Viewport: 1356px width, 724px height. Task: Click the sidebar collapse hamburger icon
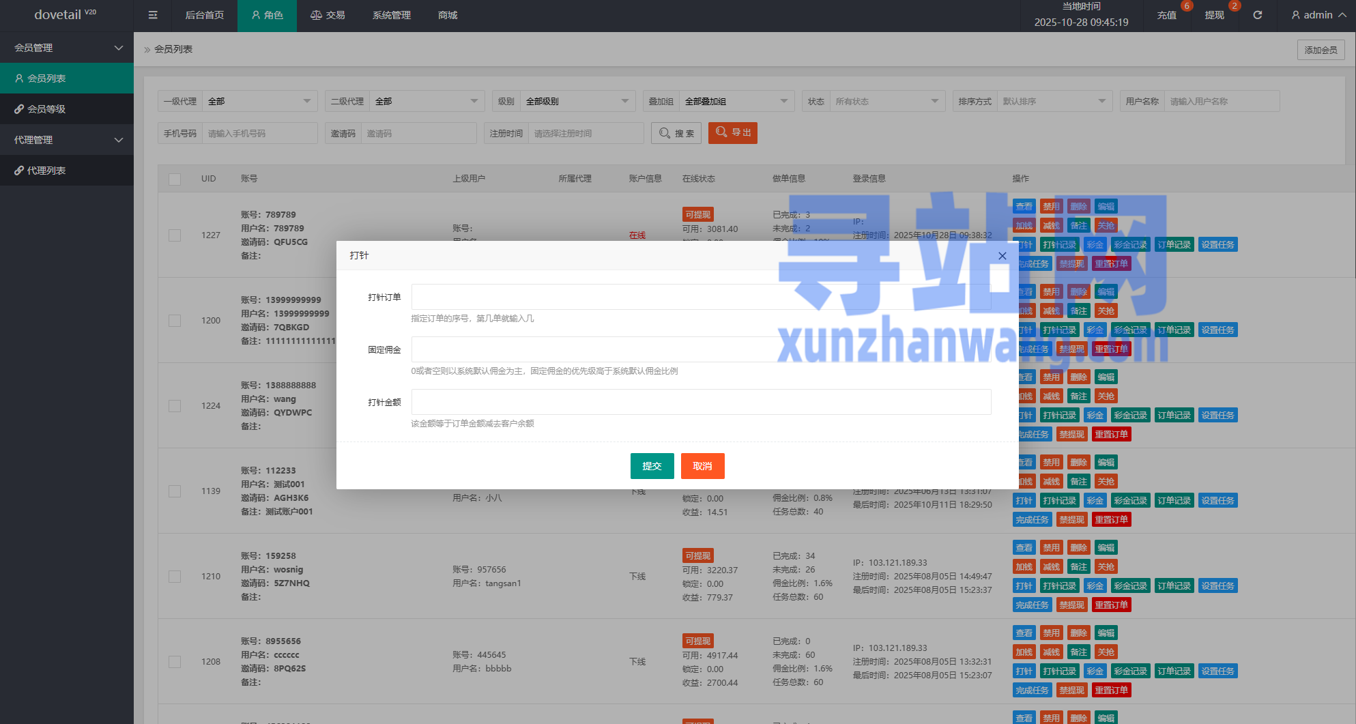(153, 15)
